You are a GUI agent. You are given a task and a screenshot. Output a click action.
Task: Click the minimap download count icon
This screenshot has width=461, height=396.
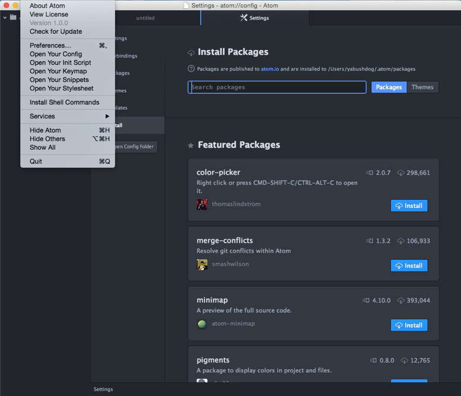tap(401, 301)
